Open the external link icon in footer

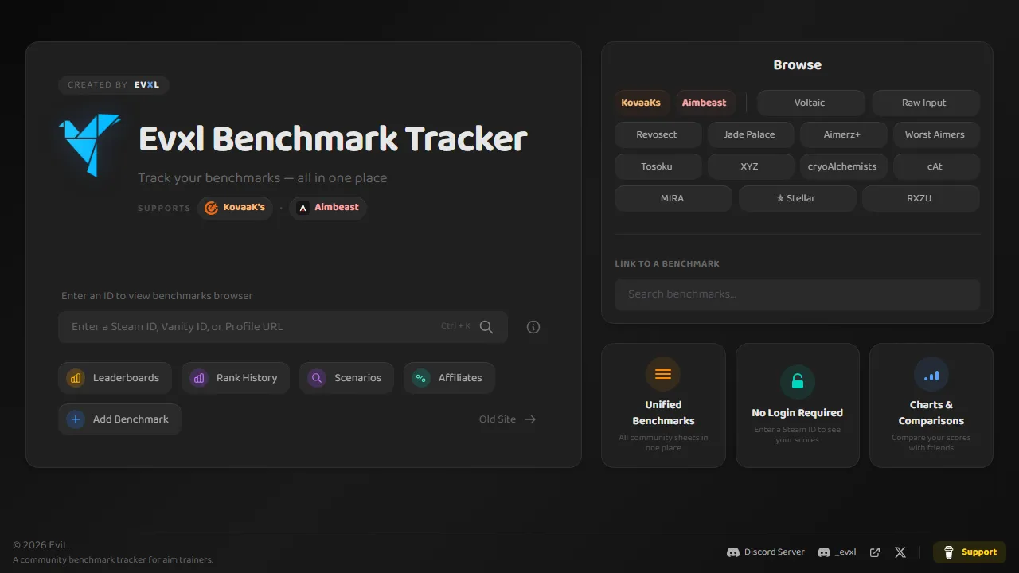(x=875, y=552)
